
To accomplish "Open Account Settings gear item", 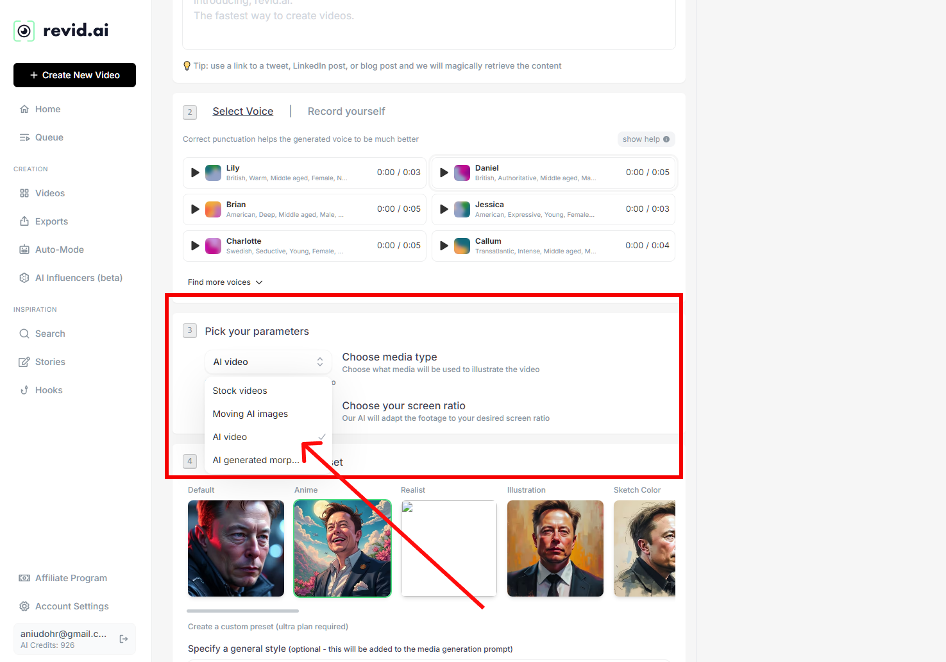I will click(x=71, y=606).
